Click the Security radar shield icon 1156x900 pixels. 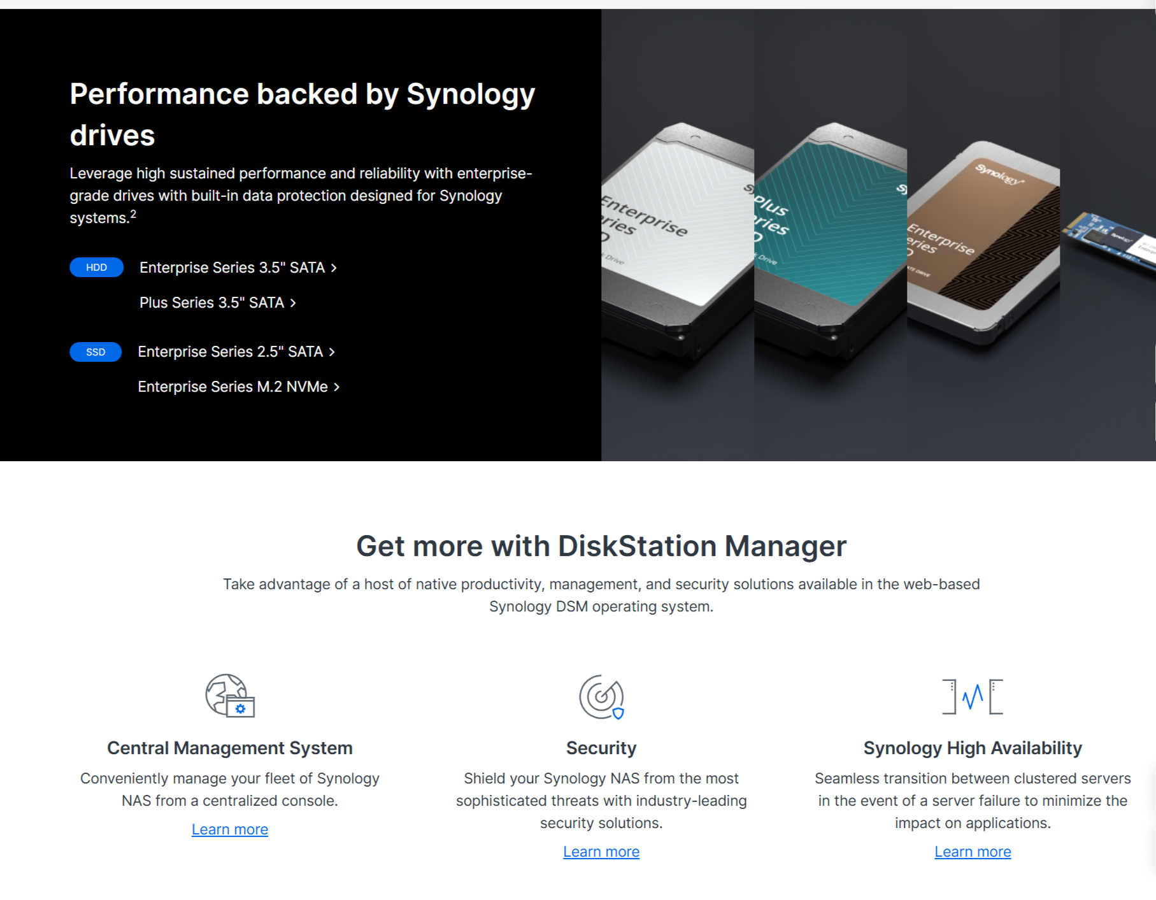coord(601,697)
